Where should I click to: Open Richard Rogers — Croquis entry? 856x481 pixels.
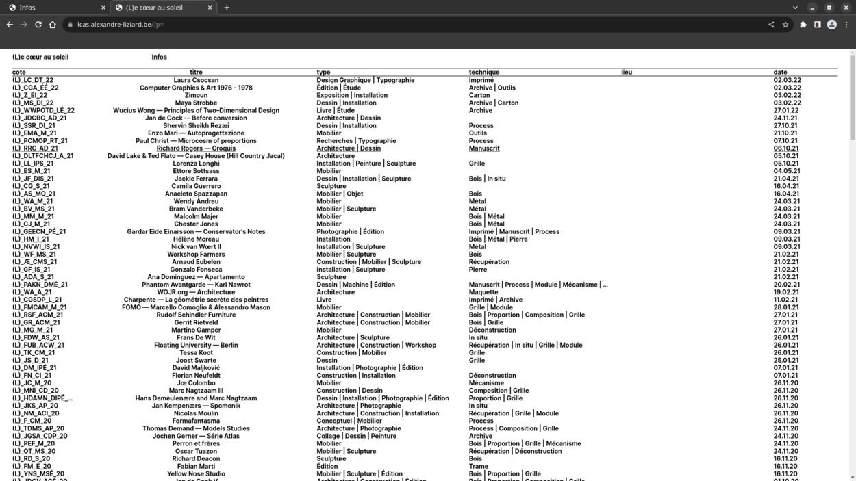tap(196, 148)
